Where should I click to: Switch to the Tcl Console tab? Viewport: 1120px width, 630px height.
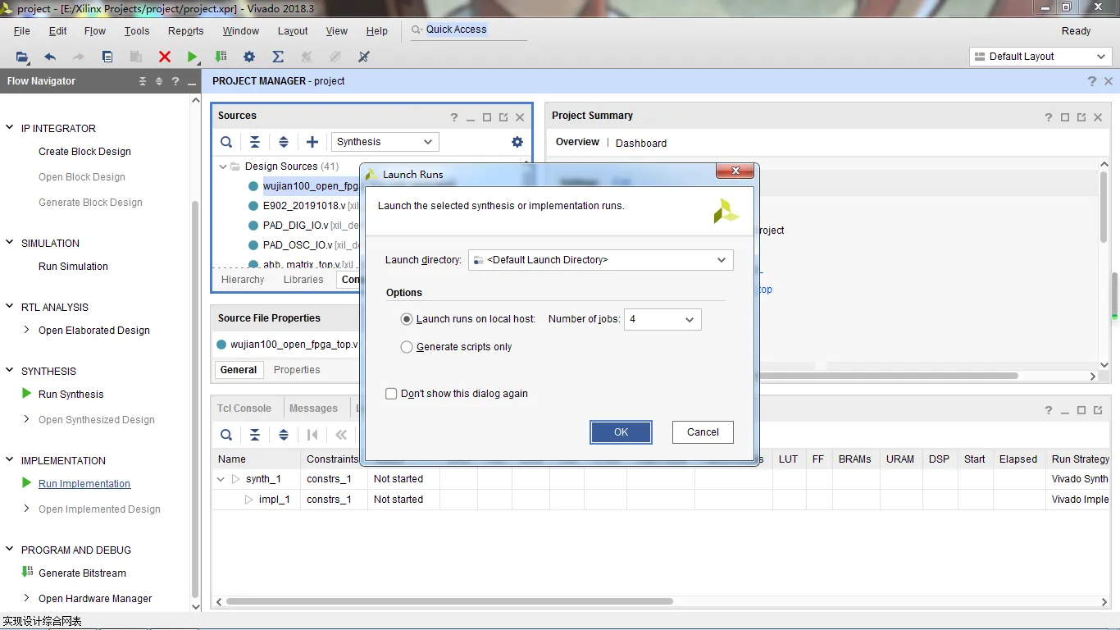pos(244,409)
